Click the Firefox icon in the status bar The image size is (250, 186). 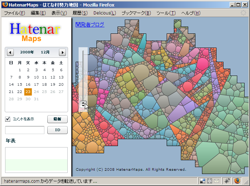coord(237,181)
